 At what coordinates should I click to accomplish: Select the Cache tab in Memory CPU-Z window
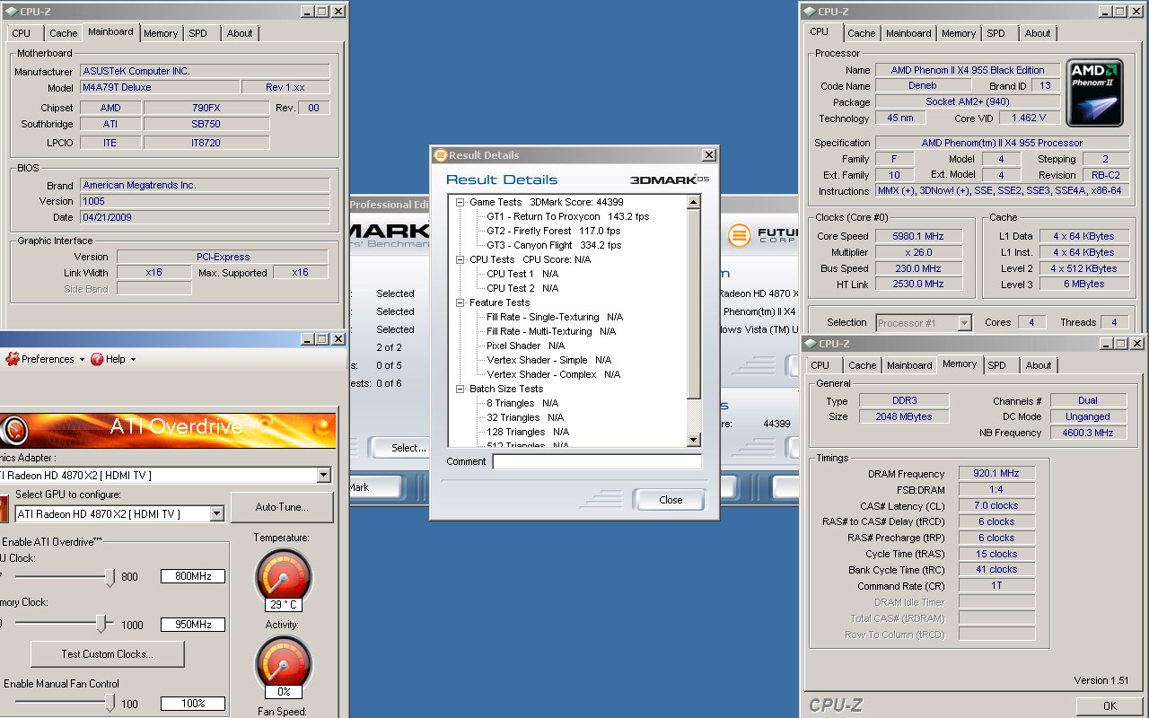point(862,365)
